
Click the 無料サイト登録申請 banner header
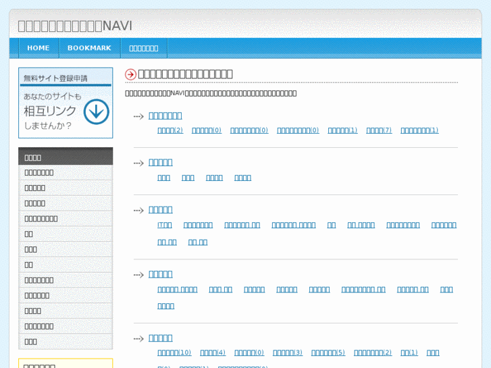point(56,78)
